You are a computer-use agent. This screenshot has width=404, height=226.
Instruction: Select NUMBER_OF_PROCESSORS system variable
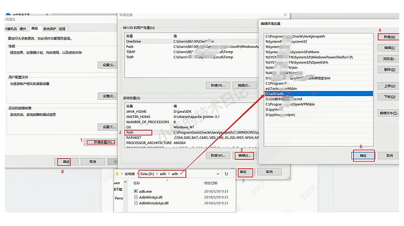click(192, 122)
